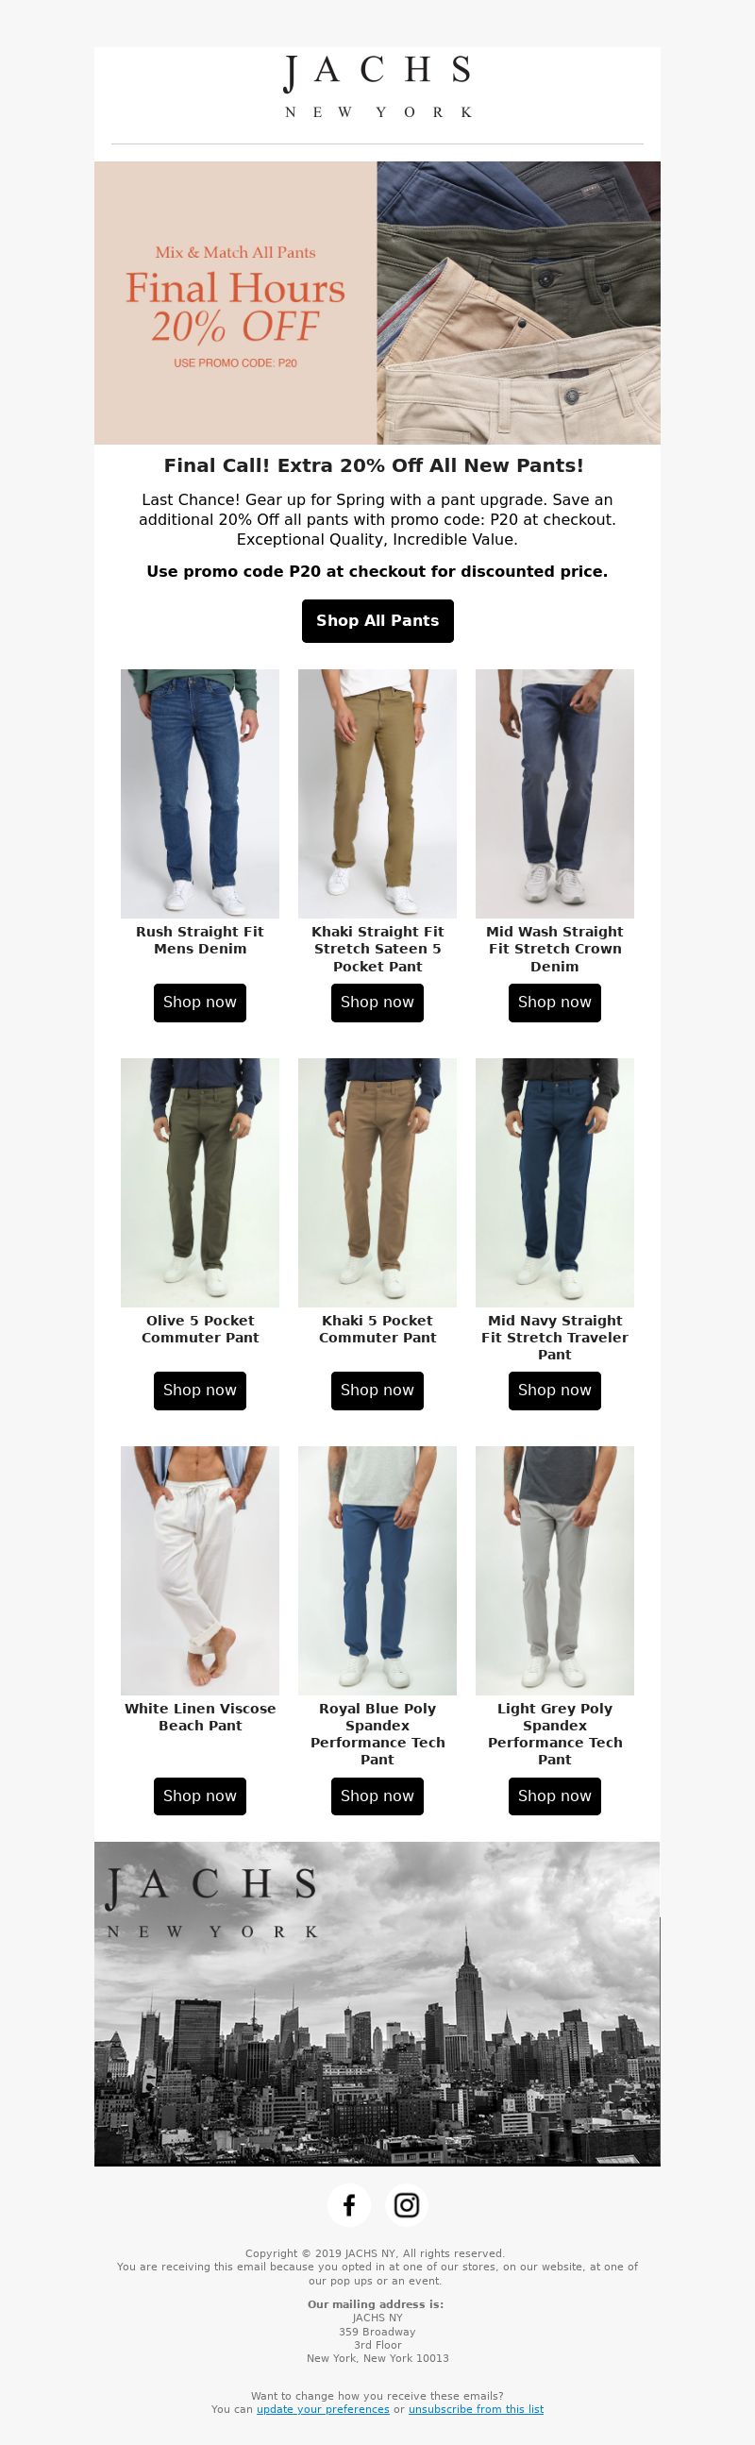Shop now for Olive 5 Pocket Commuter Pant

(x=200, y=1391)
